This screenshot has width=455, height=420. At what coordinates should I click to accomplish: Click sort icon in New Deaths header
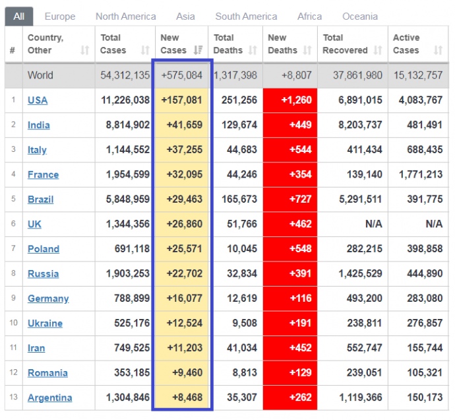(x=307, y=50)
